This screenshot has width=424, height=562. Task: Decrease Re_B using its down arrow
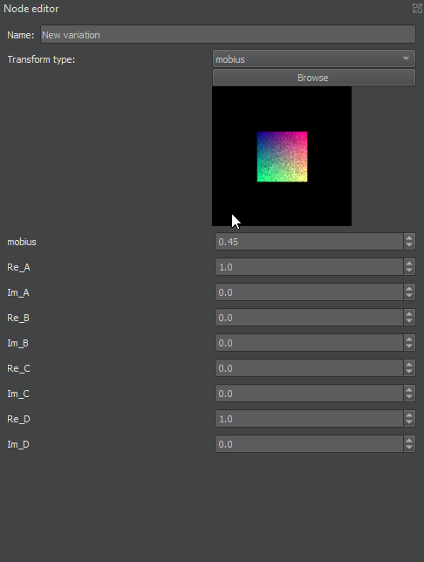click(409, 321)
